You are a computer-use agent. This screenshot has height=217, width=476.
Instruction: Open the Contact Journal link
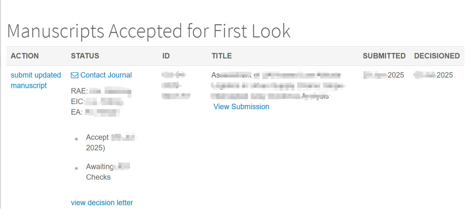pos(106,75)
